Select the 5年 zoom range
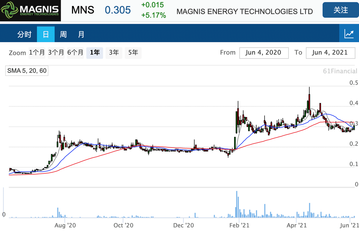Screen dimensions: 359x237 (x=133, y=53)
